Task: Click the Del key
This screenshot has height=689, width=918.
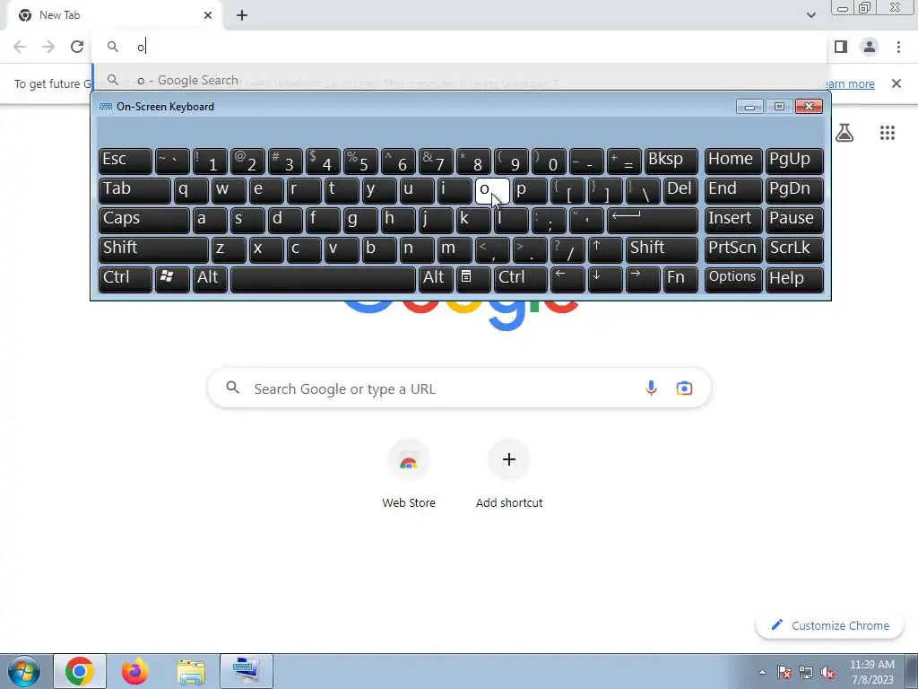Action: tap(681, 190)
